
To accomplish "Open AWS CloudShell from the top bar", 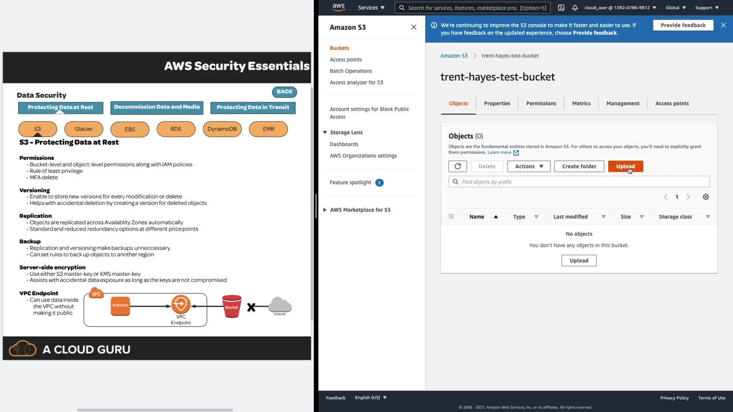I will click(x=561, y=8).
